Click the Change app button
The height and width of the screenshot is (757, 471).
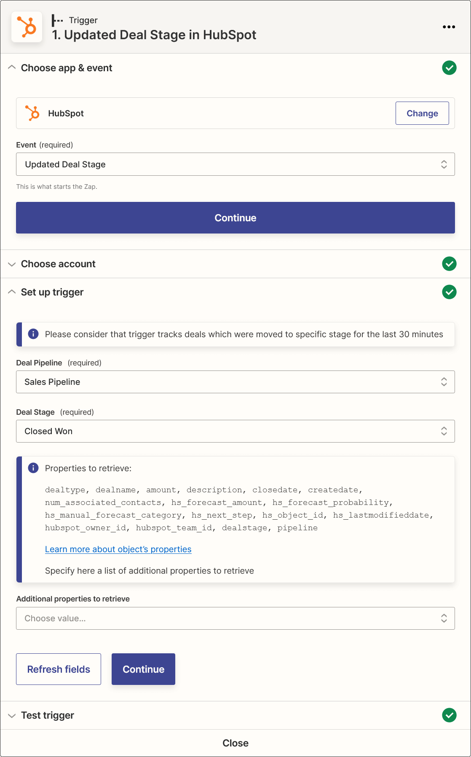[422, 113]
